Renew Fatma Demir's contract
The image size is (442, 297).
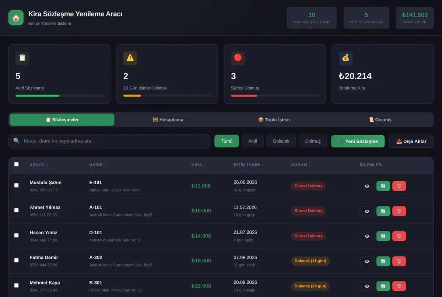click(x=383, y=261)
